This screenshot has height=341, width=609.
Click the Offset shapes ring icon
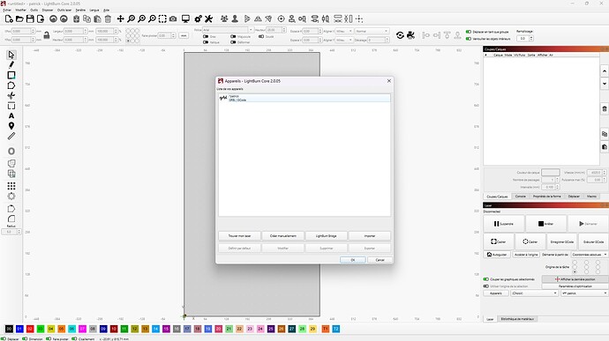(11, 151)
